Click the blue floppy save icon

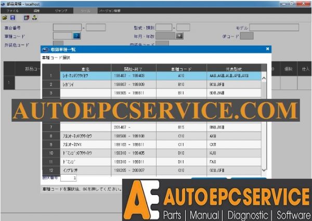click(x=12, y=18)
